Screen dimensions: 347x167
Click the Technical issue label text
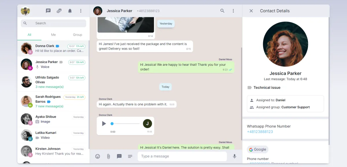267,87
